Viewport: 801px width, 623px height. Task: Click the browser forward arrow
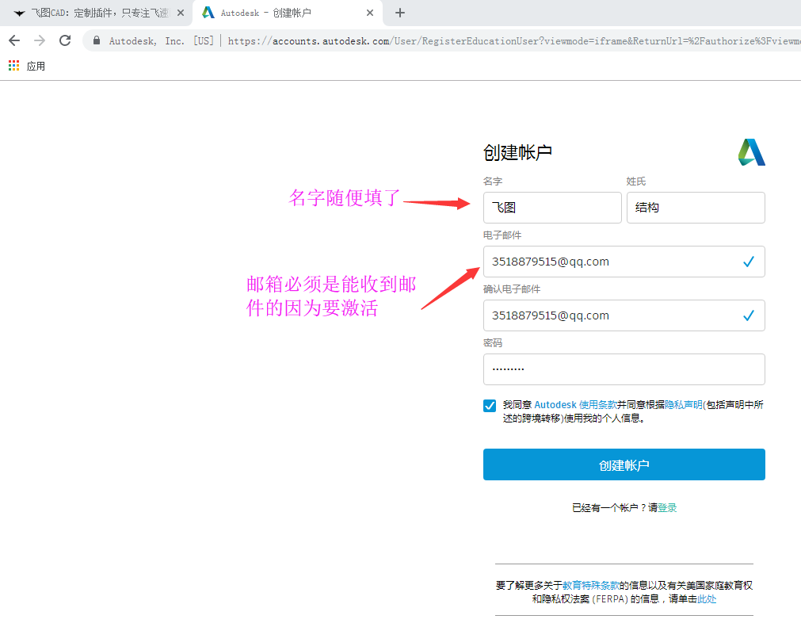click(x=40, y=40)
